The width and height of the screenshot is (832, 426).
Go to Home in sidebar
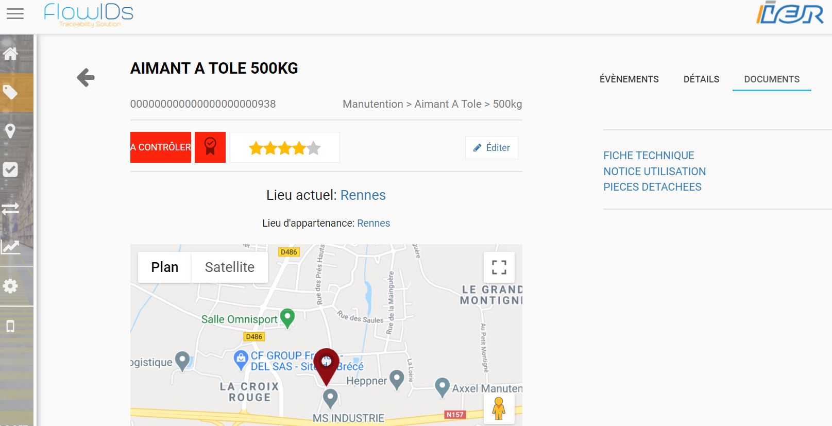pos(10,54)
